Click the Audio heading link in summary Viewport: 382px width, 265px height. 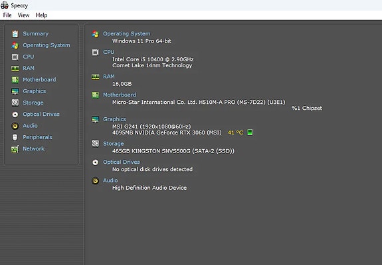pyautogui.click(x=110, y=180)
